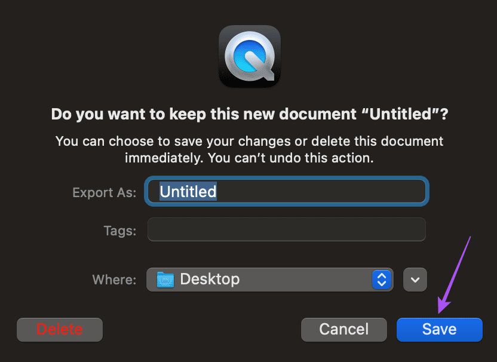Image resolution: width=497 pixels, height=362 pixels.
Task: Click the "Export As:" label
Action: click(x=105, y=192)
